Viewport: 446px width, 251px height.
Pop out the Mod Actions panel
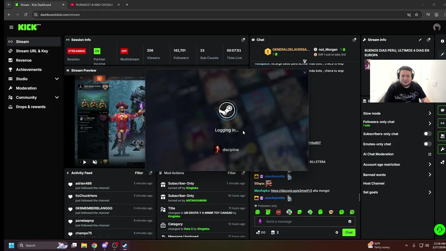243,173
